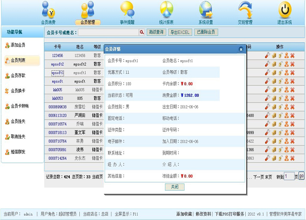Click the edit pencil icon for mpsoft2
This screenshot has width=306, height=220.
pyautogui.click(x=268, y=64)
